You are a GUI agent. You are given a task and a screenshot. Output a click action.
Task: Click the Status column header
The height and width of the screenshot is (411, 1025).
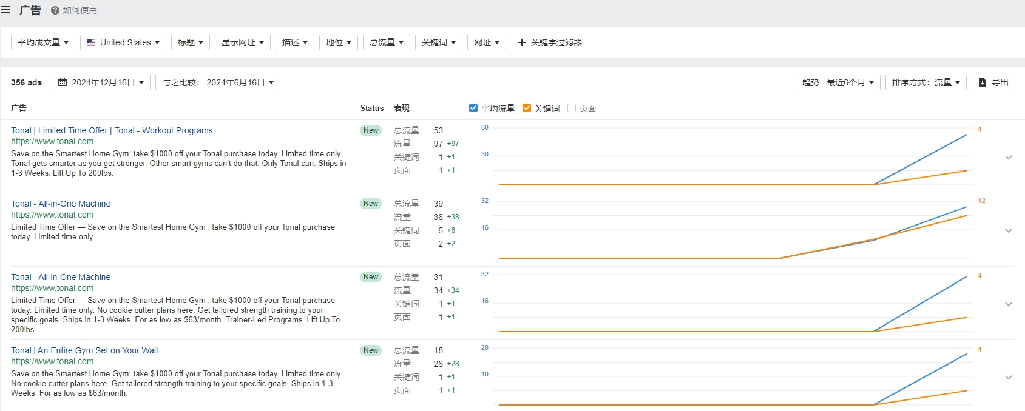tap(372, 108)
